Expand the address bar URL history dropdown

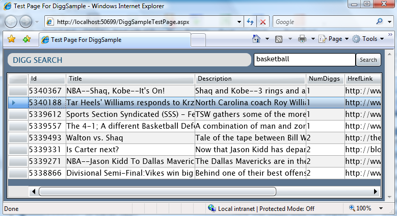239,22
